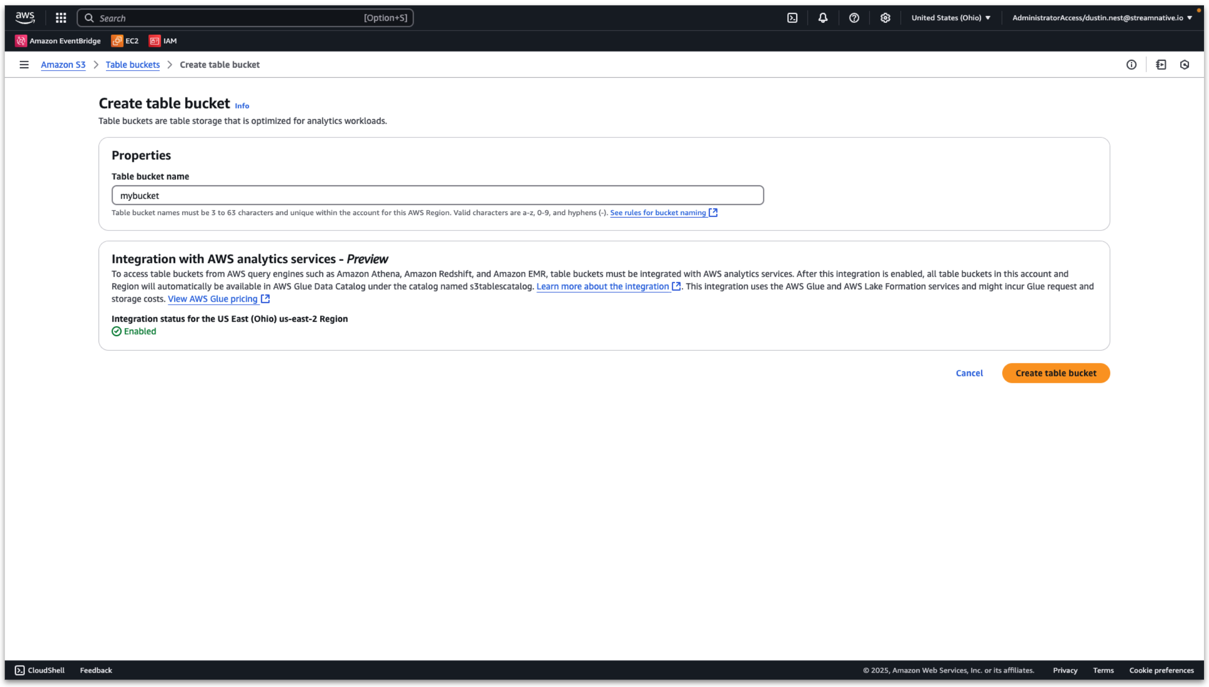Screen dimensions: 1209x687
Task: Go to Amazon S3 breadcrumb link
Action: [x=63, y=65]
